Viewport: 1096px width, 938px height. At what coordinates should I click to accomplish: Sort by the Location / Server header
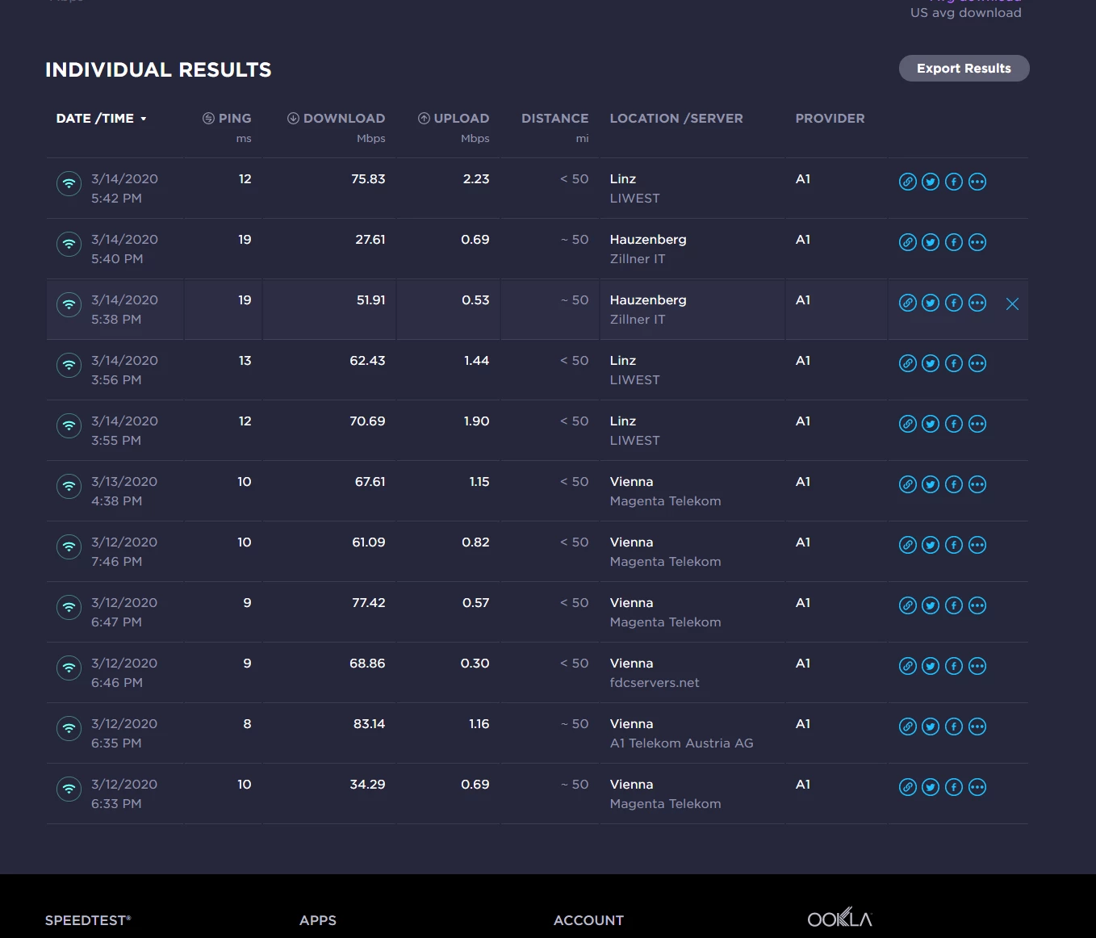click(x=676, y=119)
